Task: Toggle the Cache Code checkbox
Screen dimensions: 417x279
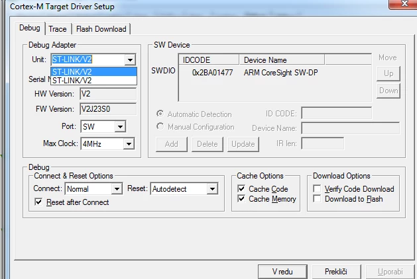Action: pos(241,189)
